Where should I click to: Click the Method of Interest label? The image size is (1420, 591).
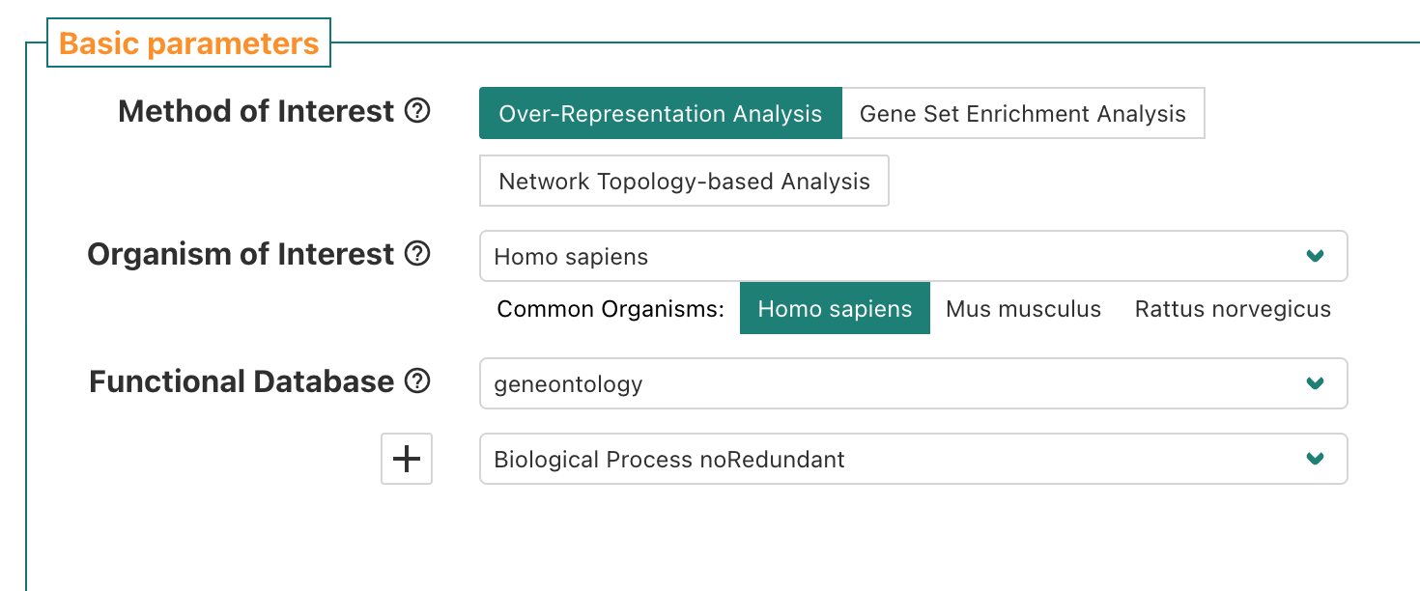(256, 112)
